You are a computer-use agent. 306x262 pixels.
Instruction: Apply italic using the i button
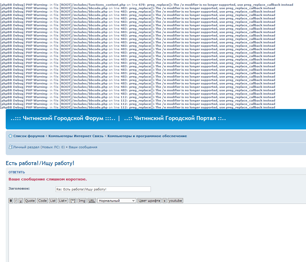coord(16,201)
